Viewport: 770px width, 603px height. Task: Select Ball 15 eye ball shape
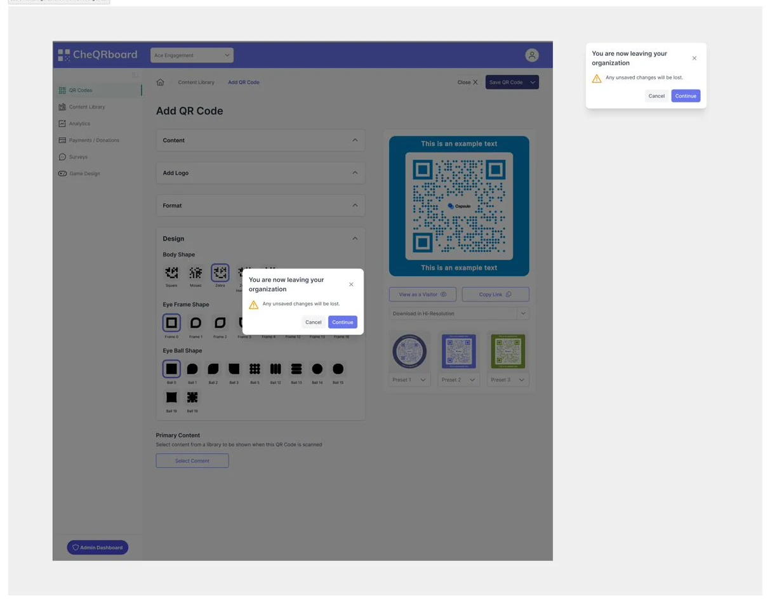pyautogui.click(x=338, y=369)
